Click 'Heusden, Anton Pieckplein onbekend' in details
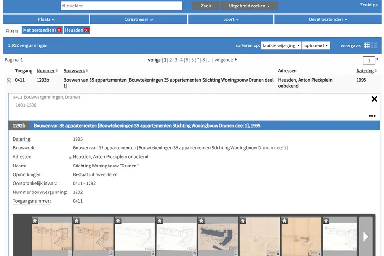 (111, 157)
